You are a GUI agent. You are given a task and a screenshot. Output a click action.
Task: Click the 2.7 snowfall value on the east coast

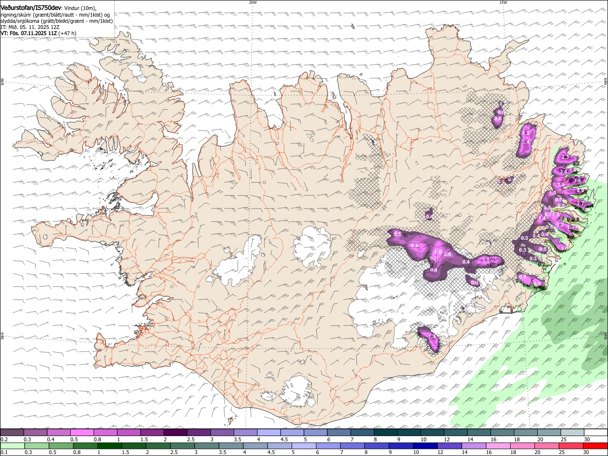coord(580,203)
